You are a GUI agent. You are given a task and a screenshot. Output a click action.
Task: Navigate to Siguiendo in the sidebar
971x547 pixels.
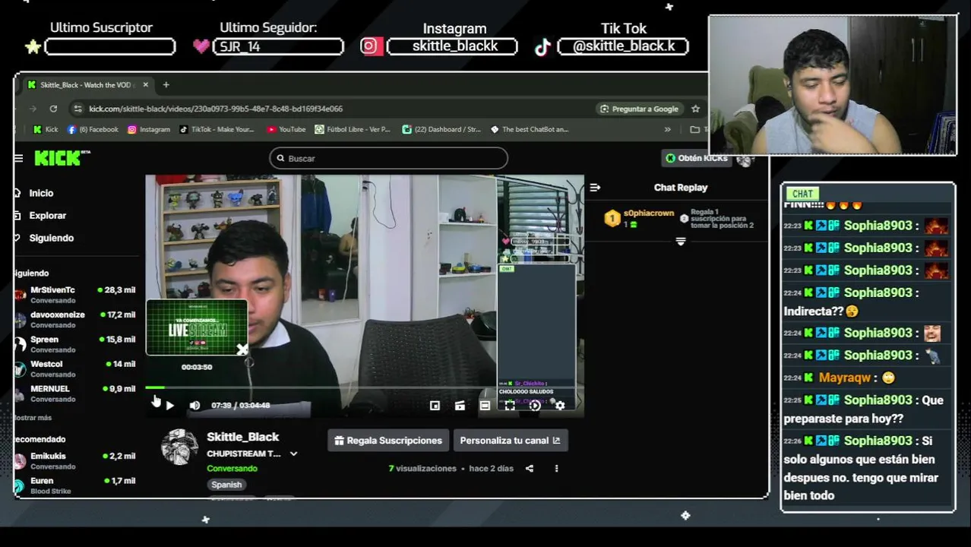click(51, 239)
